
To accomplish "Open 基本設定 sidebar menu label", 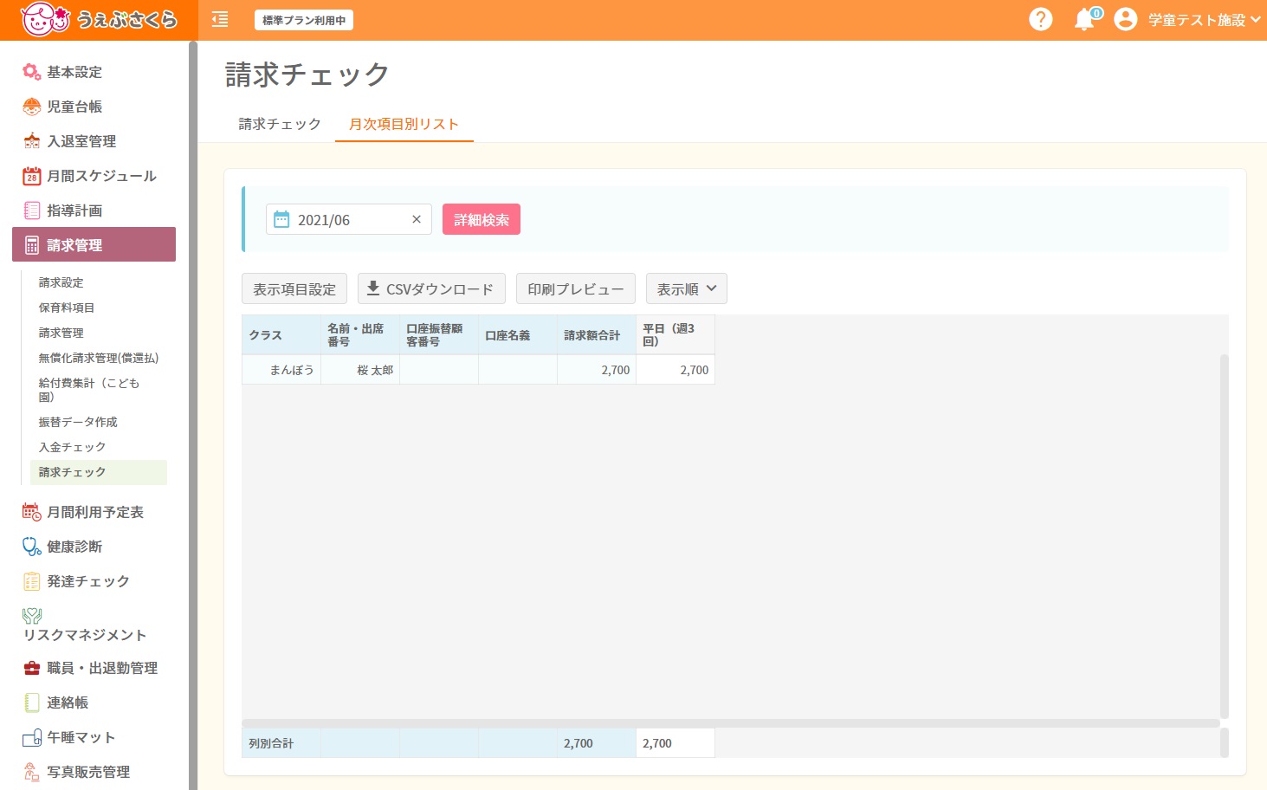I will [x=74, y=72].
